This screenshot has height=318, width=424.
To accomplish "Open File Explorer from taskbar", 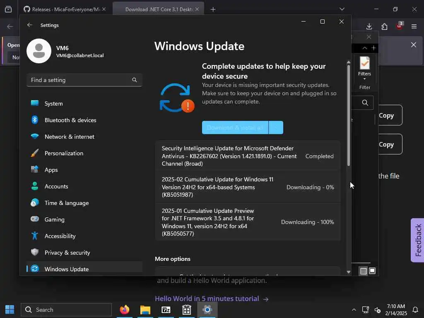I will pos(145,310).
